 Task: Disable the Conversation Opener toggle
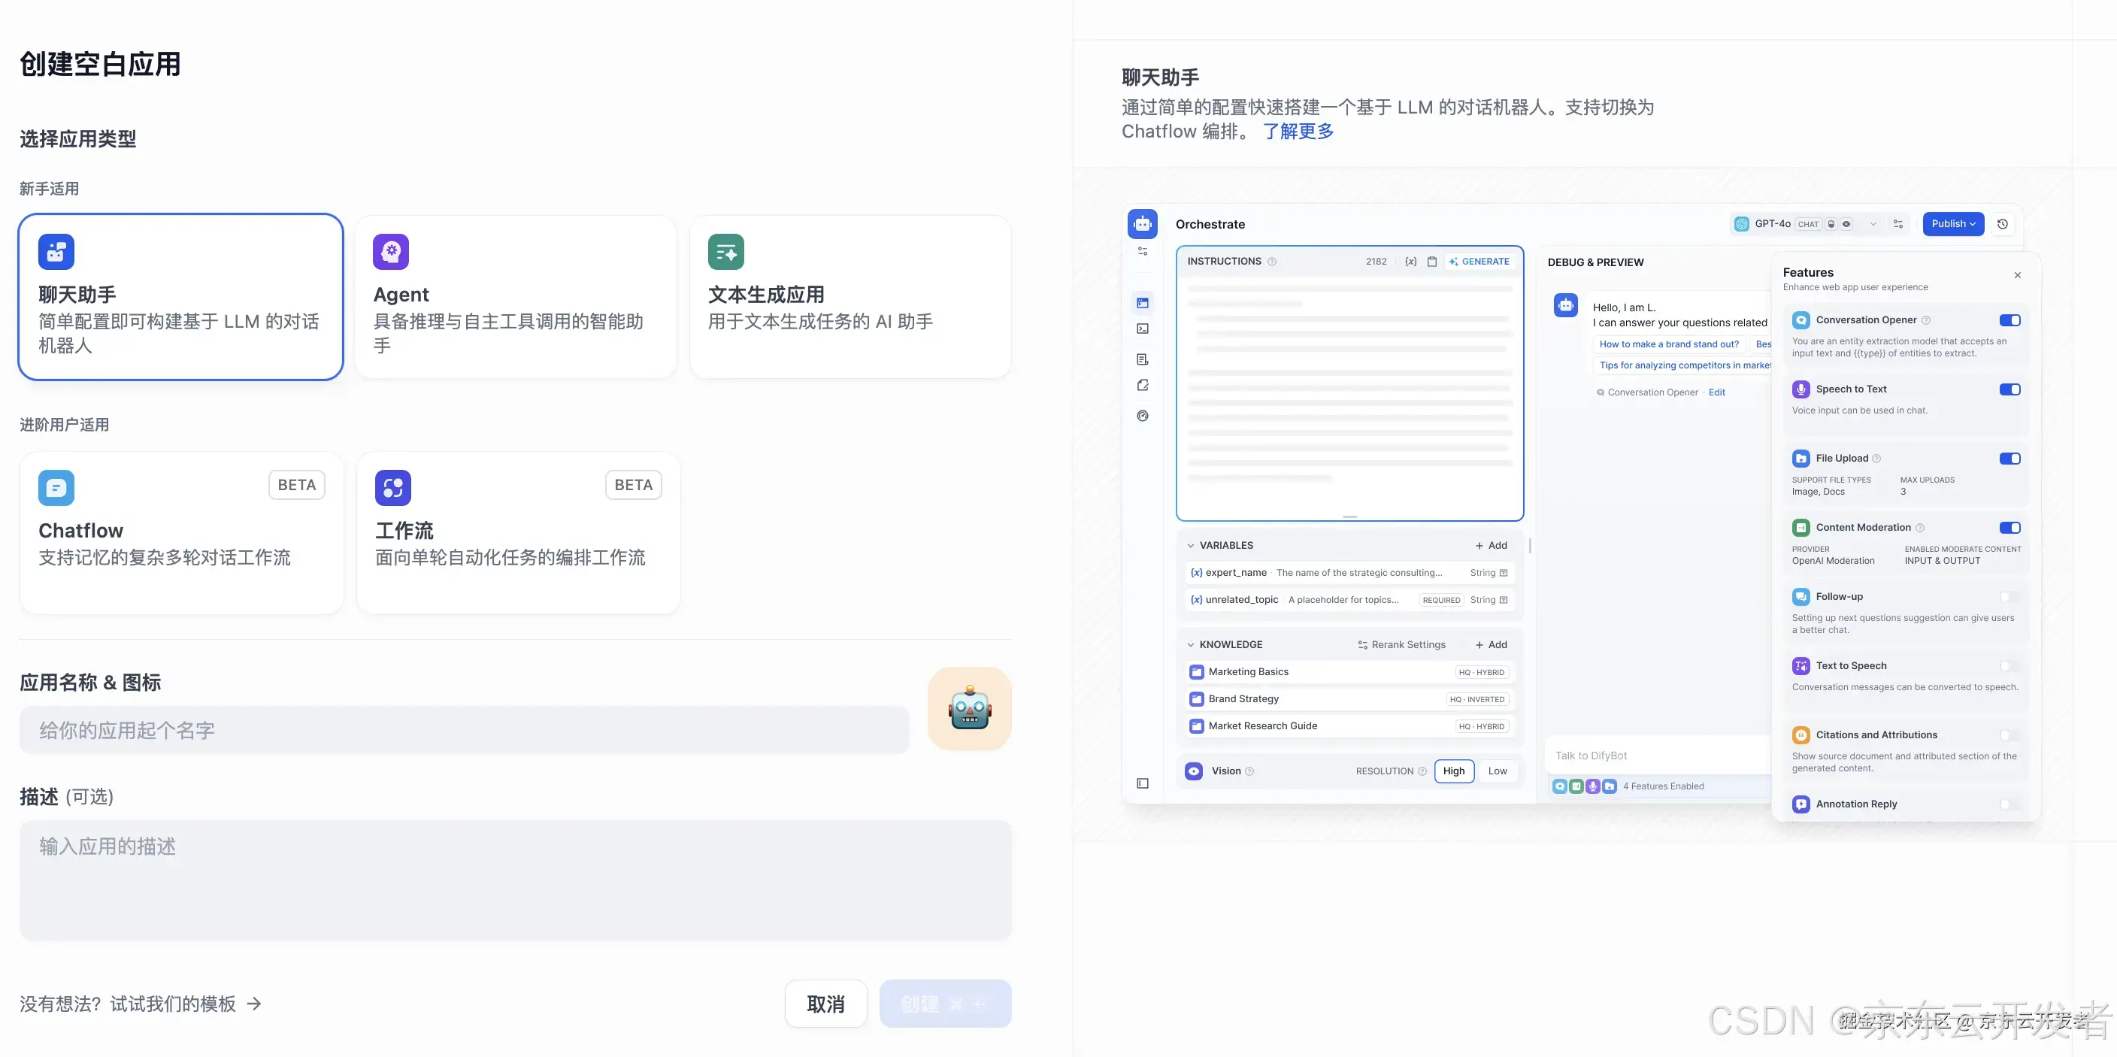point(2009,320)
